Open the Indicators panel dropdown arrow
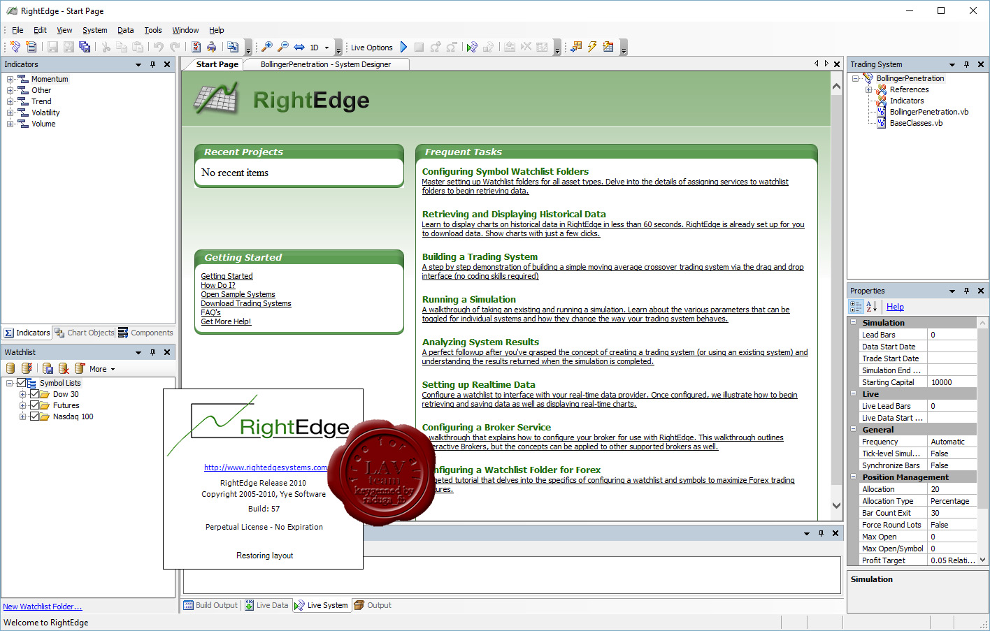This screenshot has width=990, height=631. coord(138,64)
